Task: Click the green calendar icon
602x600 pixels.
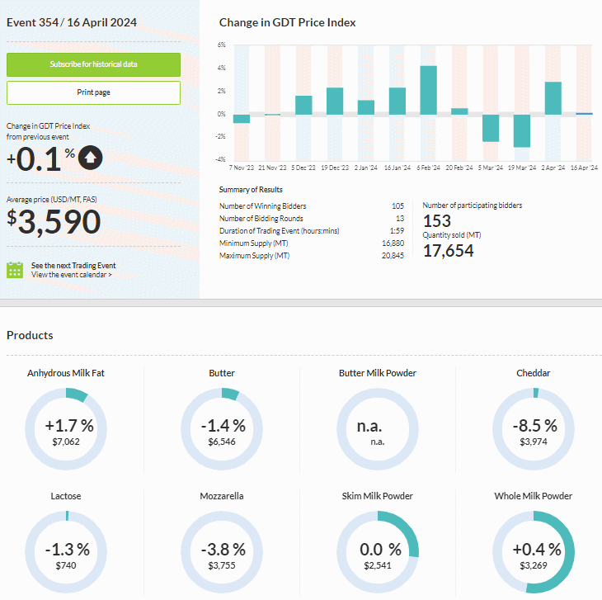Action: (15, 270)
